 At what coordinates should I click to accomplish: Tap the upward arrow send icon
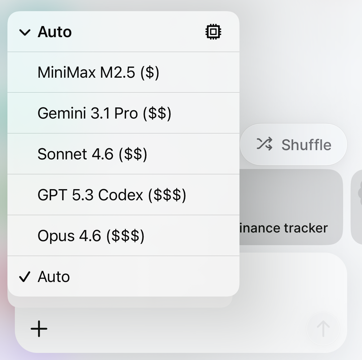[323, 329]
